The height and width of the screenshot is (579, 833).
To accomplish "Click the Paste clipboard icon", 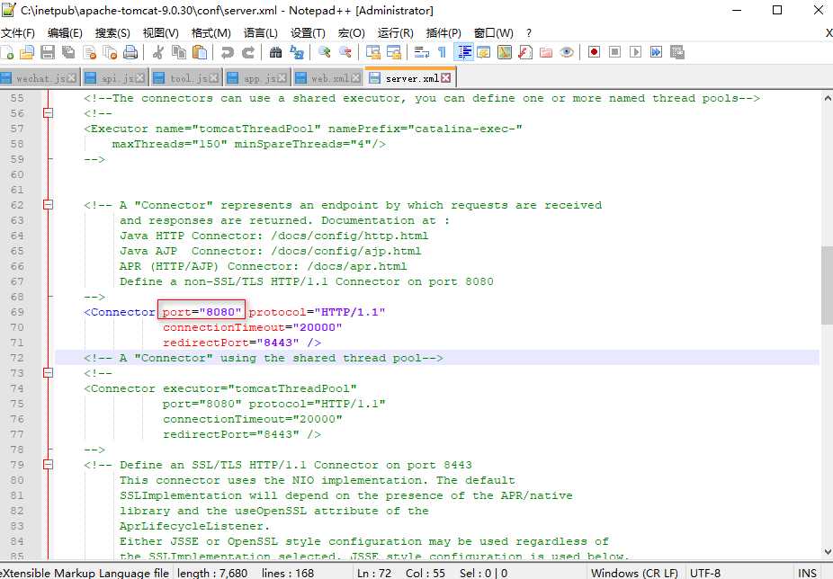I will [200, 52].
